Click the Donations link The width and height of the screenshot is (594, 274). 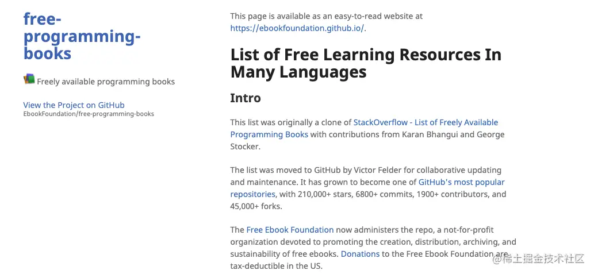click(361, 254)
